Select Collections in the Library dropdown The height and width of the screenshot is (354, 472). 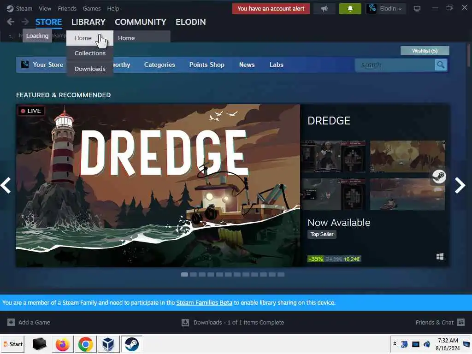click(x=90, y=53)
